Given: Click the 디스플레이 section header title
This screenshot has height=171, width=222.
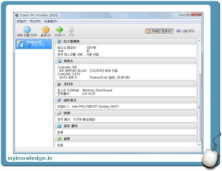Looking at the screenshot, I should point(71,41).
